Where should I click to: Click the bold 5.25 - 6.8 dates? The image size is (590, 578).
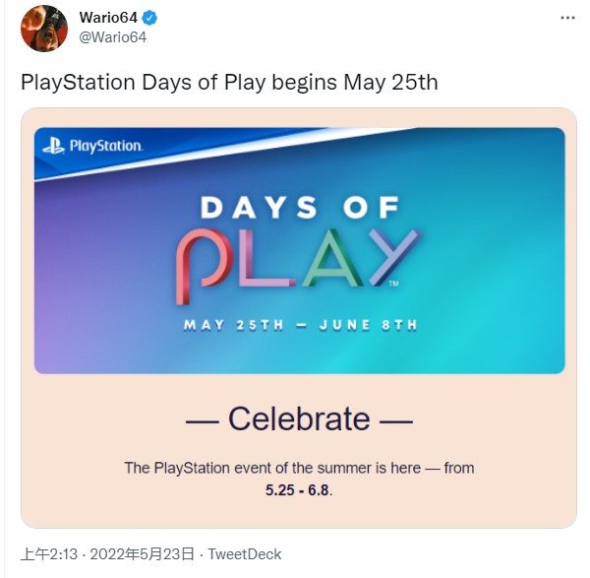coord(297,490)
